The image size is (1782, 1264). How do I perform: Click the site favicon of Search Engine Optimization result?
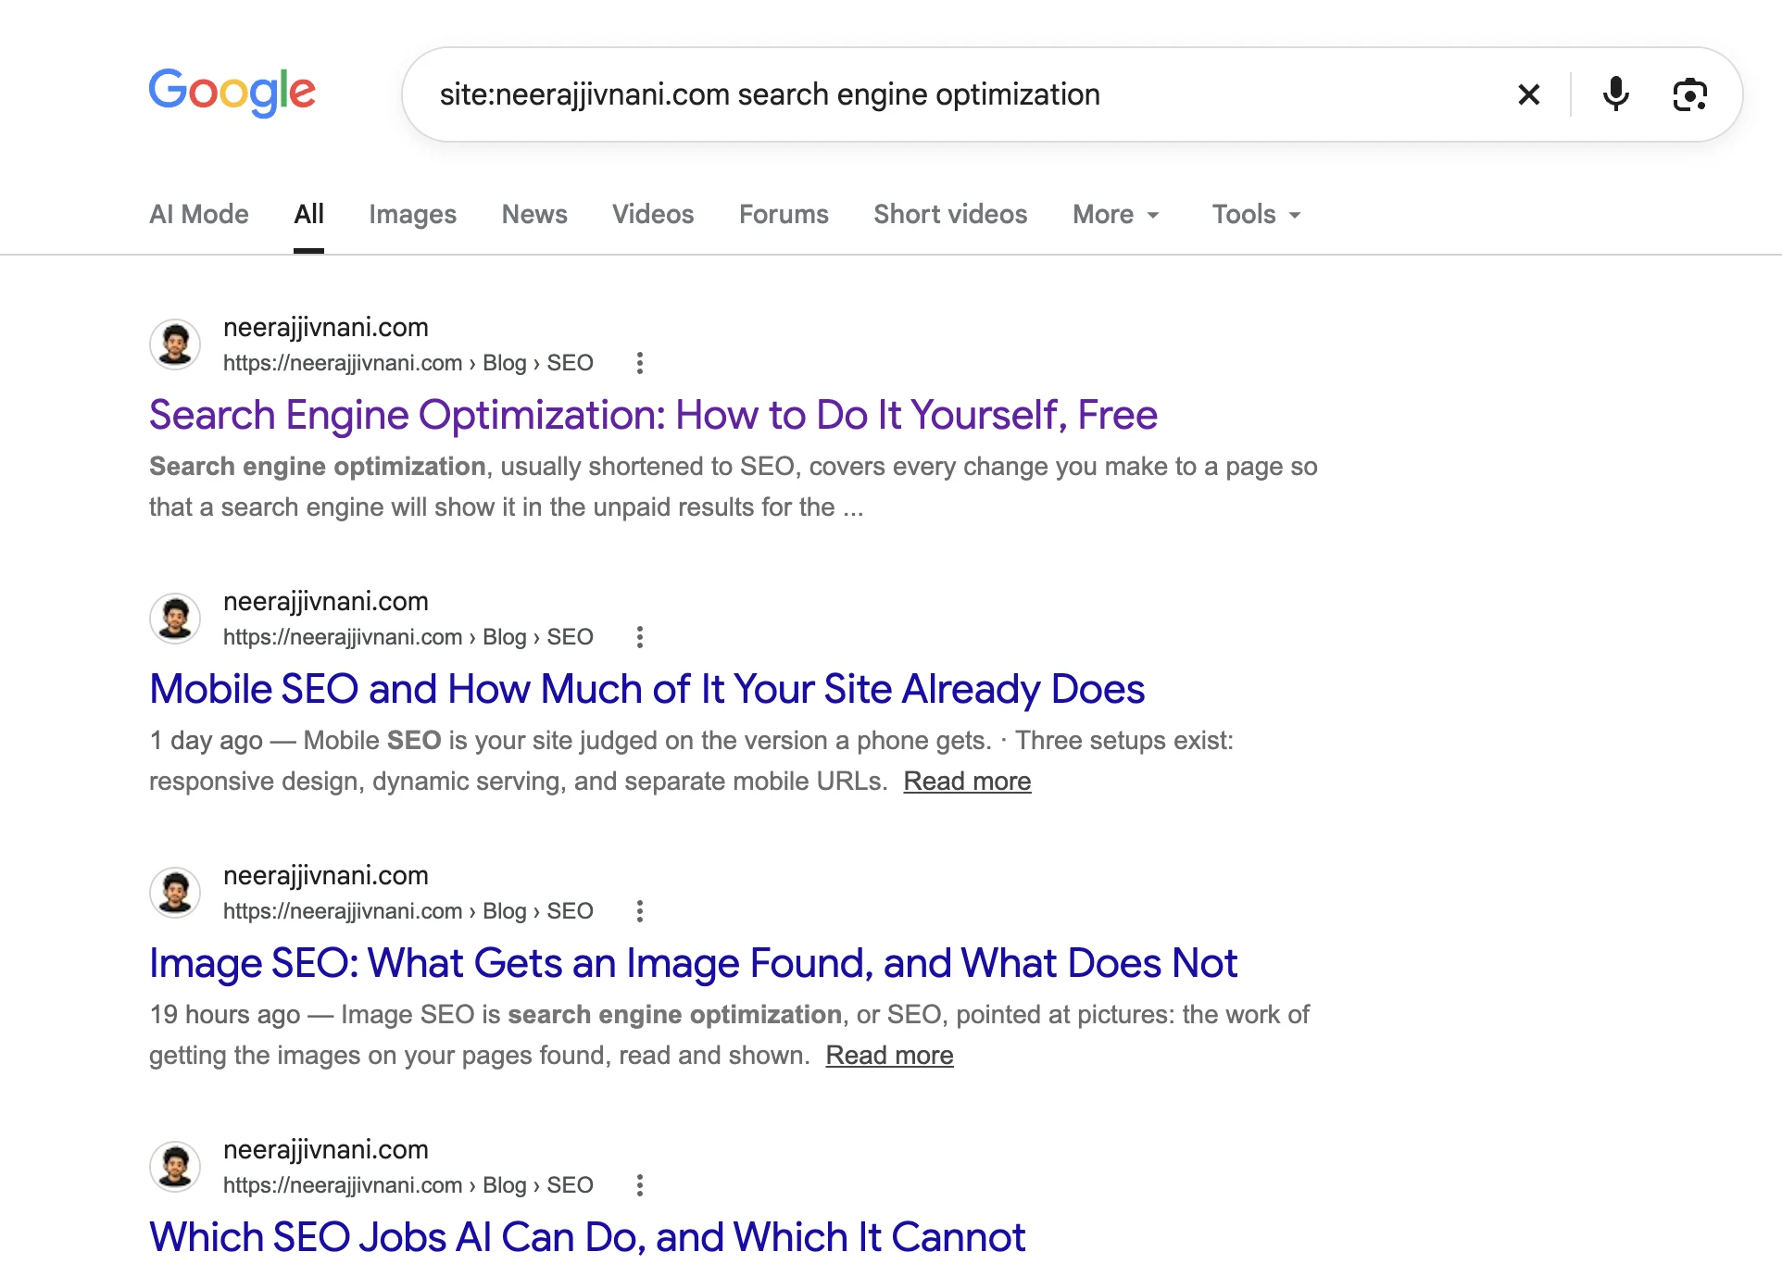click(x=175, y=344)
